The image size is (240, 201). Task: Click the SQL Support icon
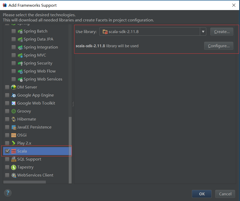pyautogui.click(x=14, y=159)
